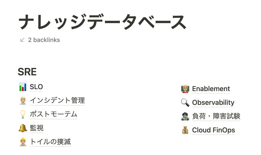The image size is (261, 155).
Task: Click the zombie icon next to 負荷・障害試験
Action: (x=185, y=116)
